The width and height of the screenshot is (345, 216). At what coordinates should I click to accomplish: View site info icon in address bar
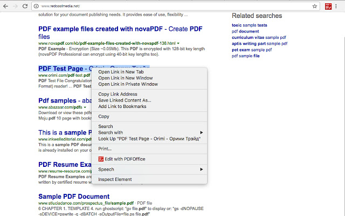click(x=36, y=6)
